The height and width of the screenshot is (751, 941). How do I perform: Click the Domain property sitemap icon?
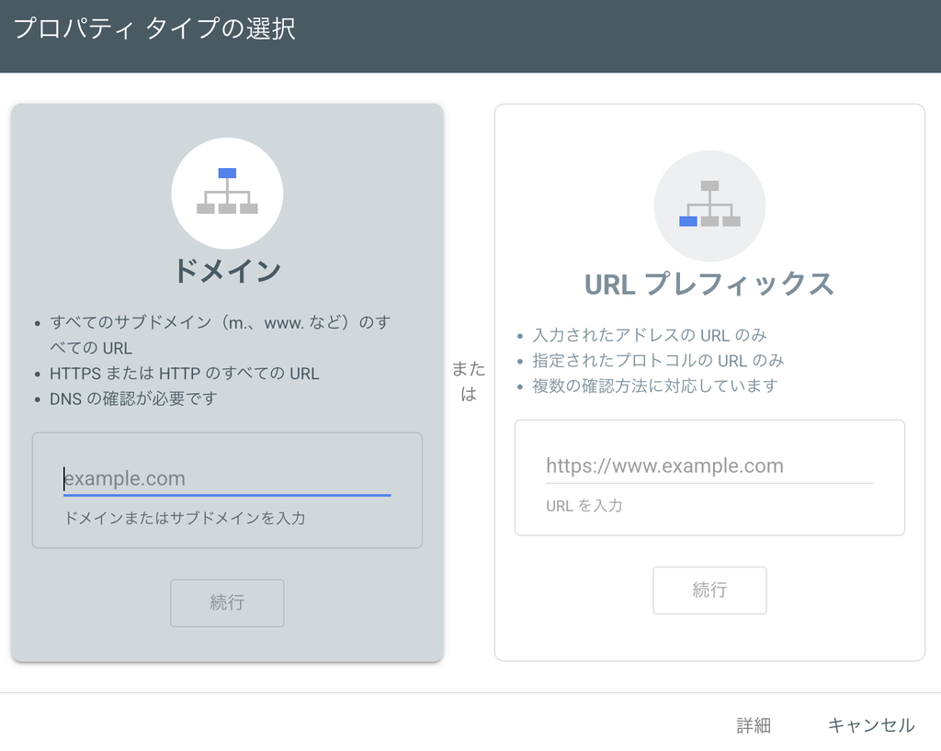(x=227, y=193)
